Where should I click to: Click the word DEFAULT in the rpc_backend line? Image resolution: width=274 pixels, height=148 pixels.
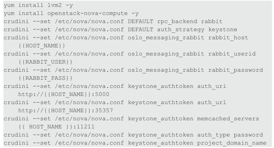[140, 21]
